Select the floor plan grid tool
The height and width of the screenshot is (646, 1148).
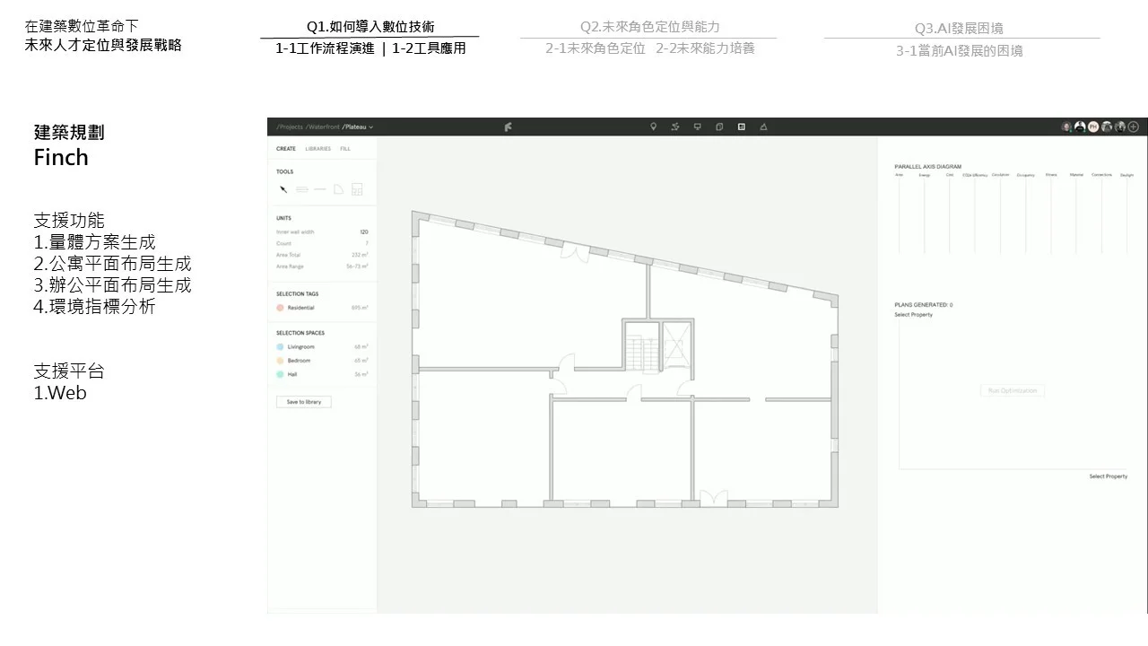(x=357, y=189)
